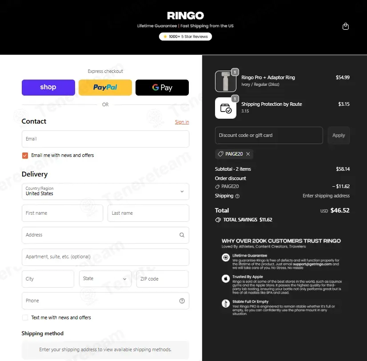Uncheck Email me with news and offers
Screen dimensions: 367x361
click(x=25, y=156)
